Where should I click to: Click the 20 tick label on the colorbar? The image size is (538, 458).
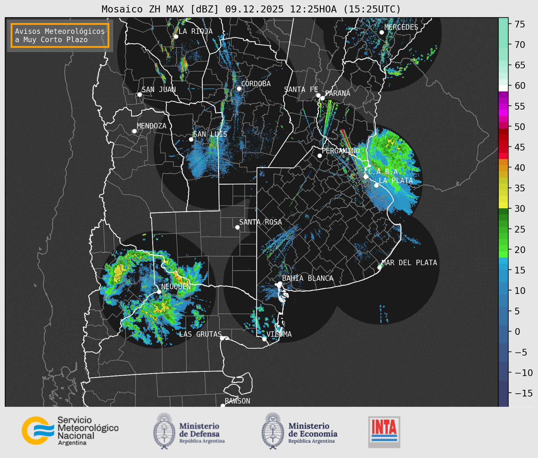pos(520,250)
